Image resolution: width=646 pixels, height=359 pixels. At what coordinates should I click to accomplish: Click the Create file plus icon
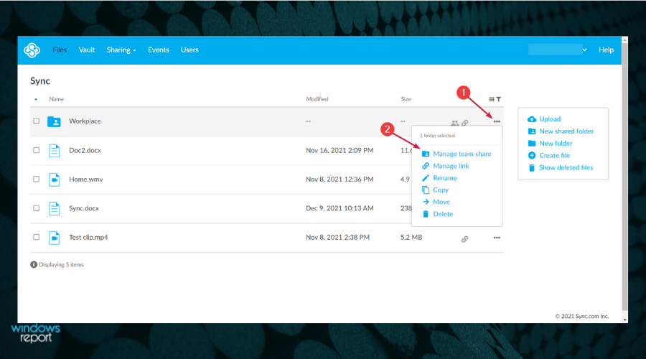tap(532, 155)
